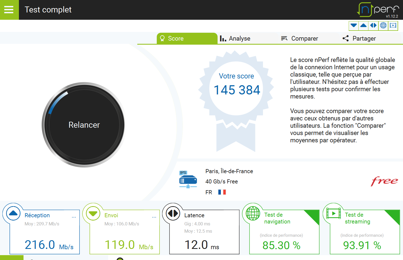This screenshot has width=403, height=260.
Task: Click the Envoi circular arrow icon
Action: pyautogui.click(x=93, y=213)
